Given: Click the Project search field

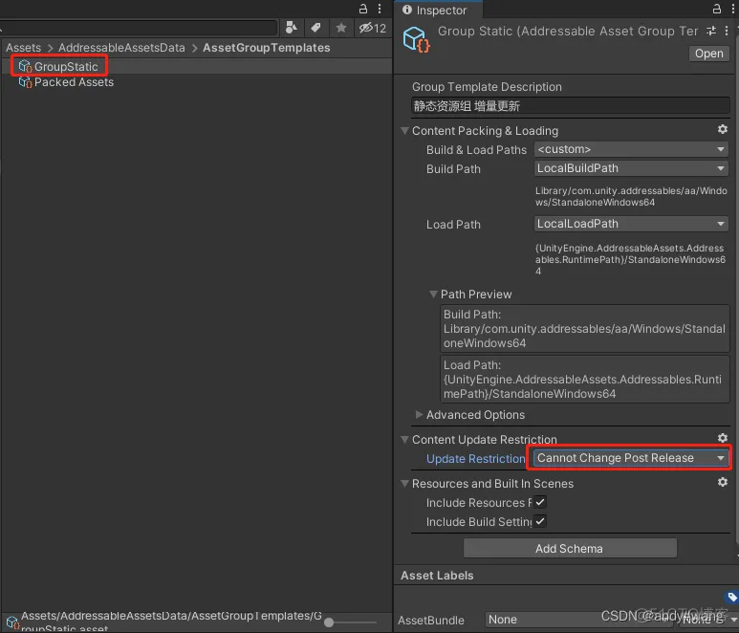Looking at the screenshot, I should pos(139,28).
